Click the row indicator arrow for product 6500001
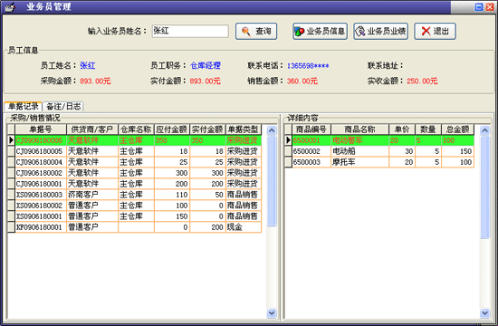This screenshot has height=326, width=498. point(288,140)
